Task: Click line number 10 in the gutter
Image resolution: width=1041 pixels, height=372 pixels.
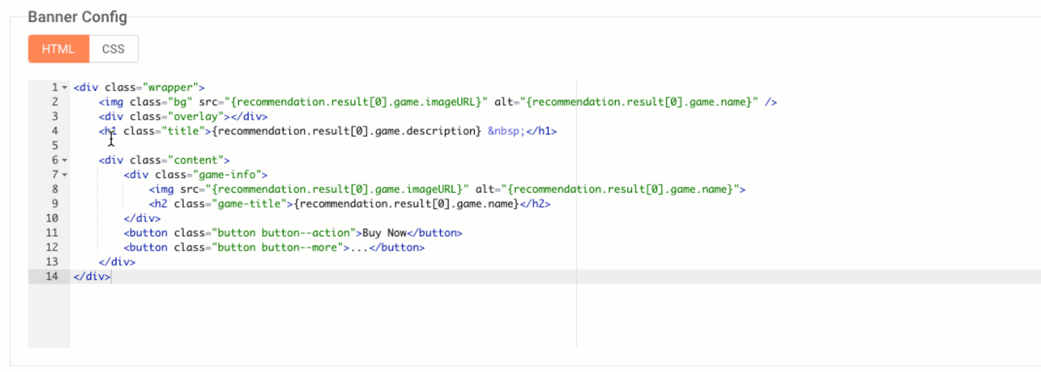Action: pos(52,218)
